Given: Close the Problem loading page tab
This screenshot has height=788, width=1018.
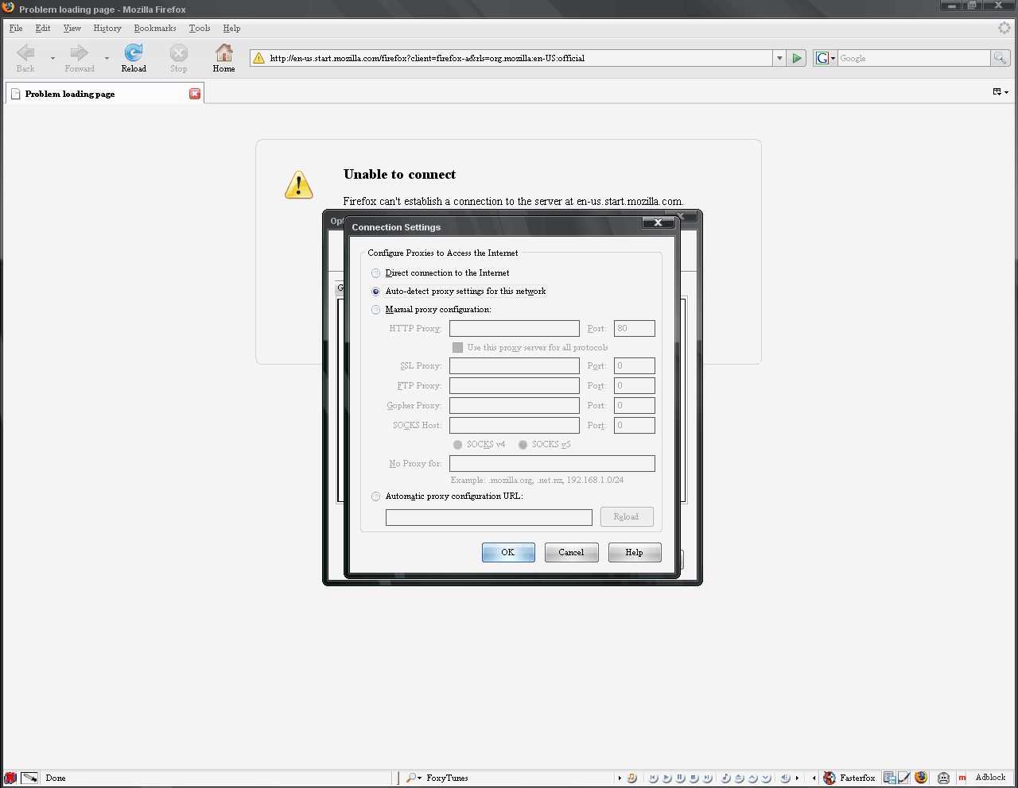Looking at the screenshot, I should pos(195,94).
